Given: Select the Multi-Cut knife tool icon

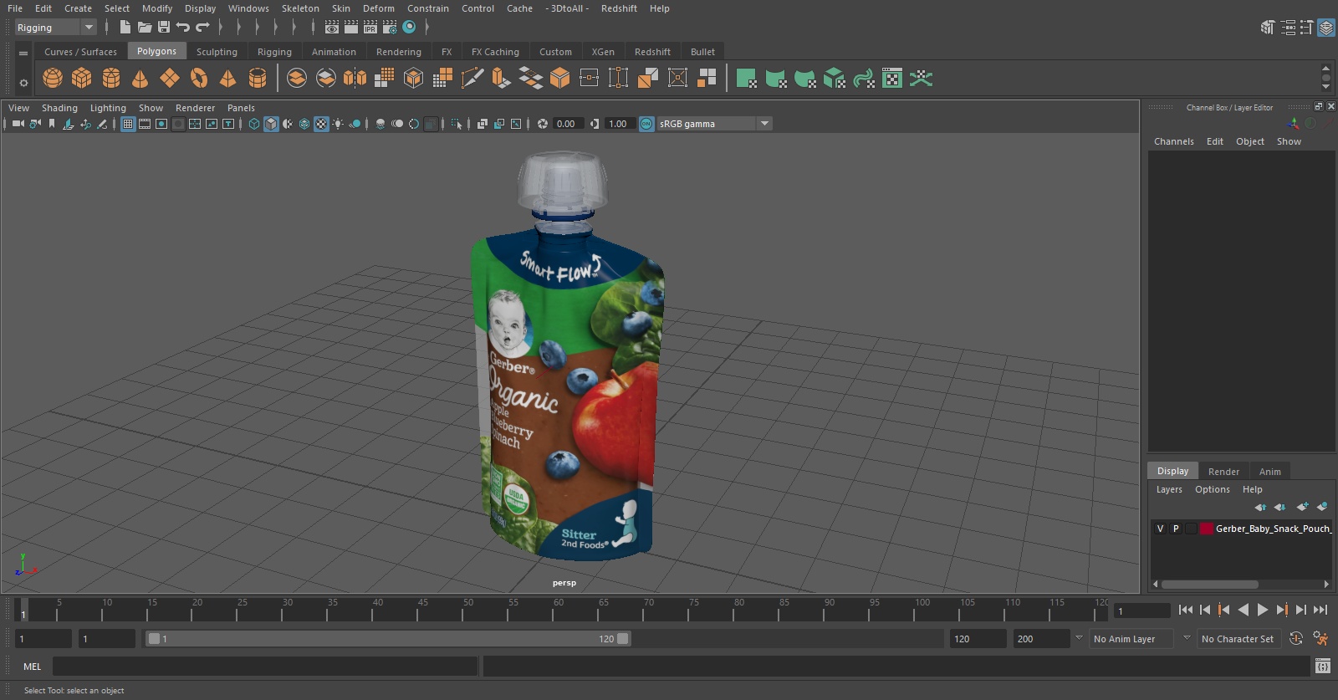Looking at the screenshot, I should (x=472, y=79).
